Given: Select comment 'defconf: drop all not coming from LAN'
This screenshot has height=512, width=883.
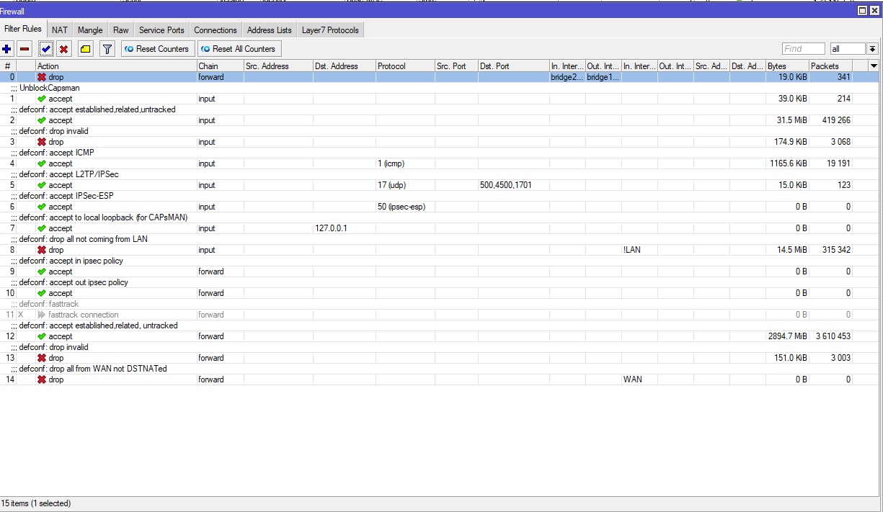Looking at the screenshot, I should point(84,239).
